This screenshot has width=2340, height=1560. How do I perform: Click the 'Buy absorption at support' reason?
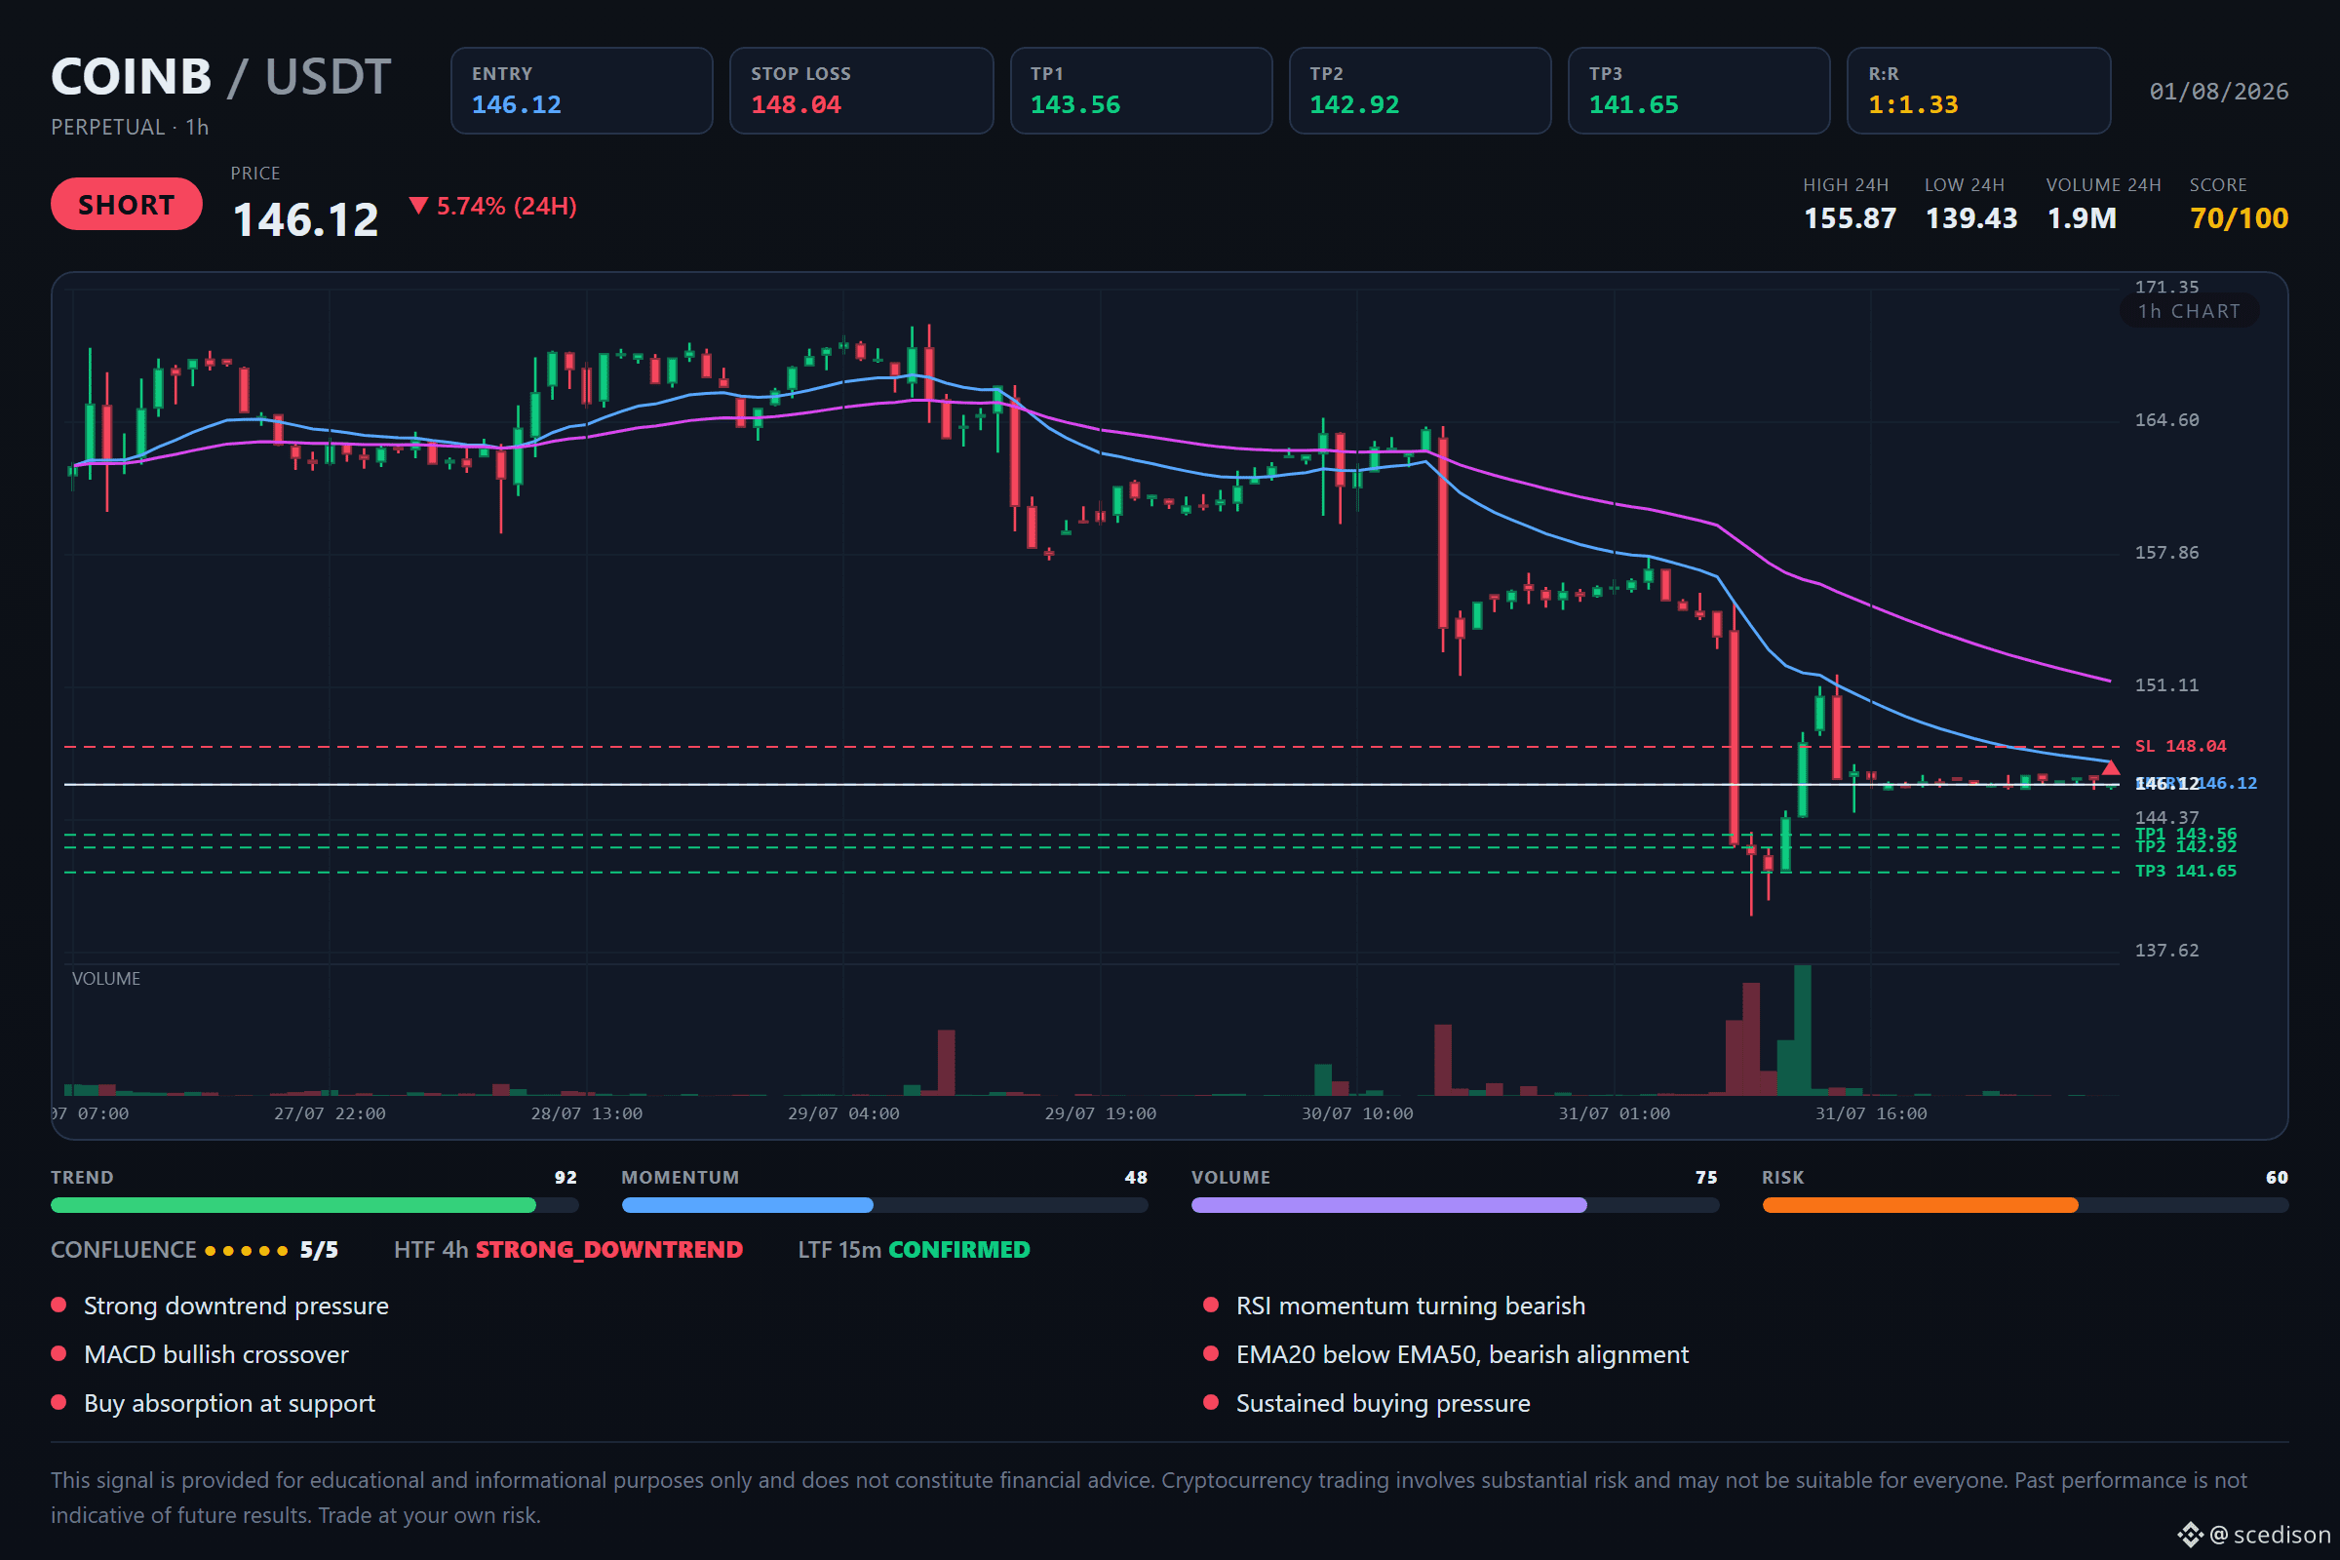[x=229, y=1404]
